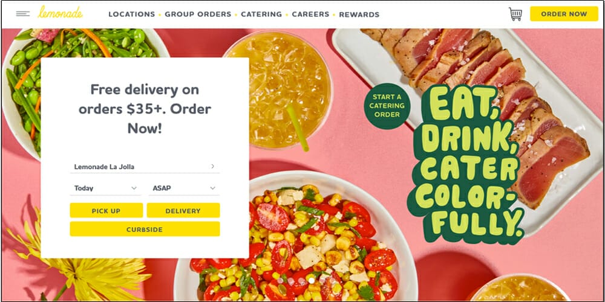The image size is (605, 302).
Task: Click the lemonade logo
Action: [x=60, y=12]
